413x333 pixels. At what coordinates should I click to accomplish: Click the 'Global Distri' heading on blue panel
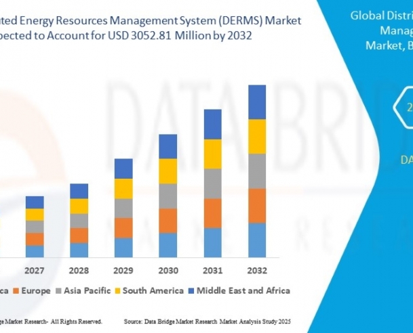[x=382, y=16]
